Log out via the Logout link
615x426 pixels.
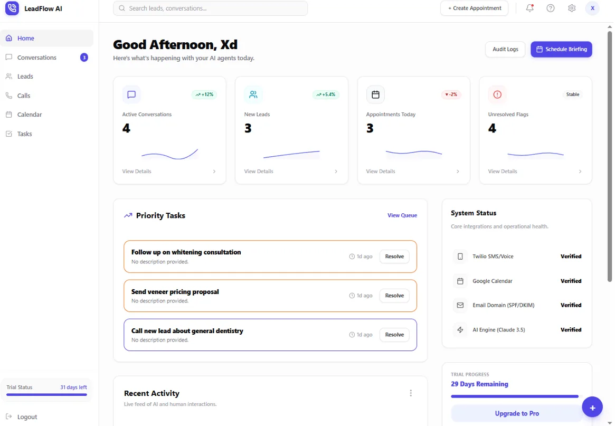pos(22,417)
